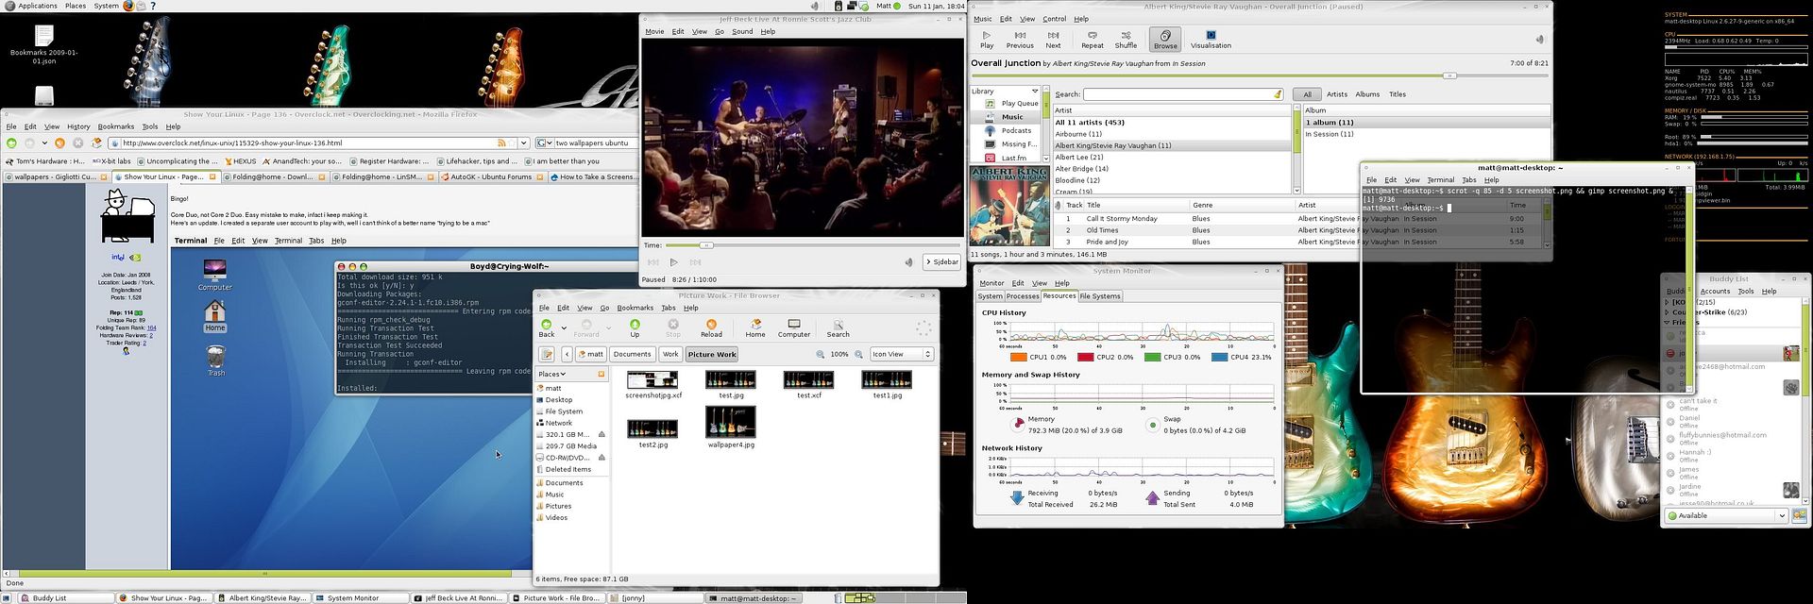This screenshot has width=1813, height=604.
Task: Open Firefox back/forward history dropdown
Action: pyautogui.click(x=44, y=143)
